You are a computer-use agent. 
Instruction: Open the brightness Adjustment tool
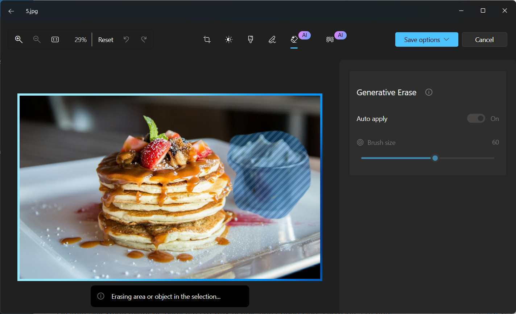click(228, 39)
